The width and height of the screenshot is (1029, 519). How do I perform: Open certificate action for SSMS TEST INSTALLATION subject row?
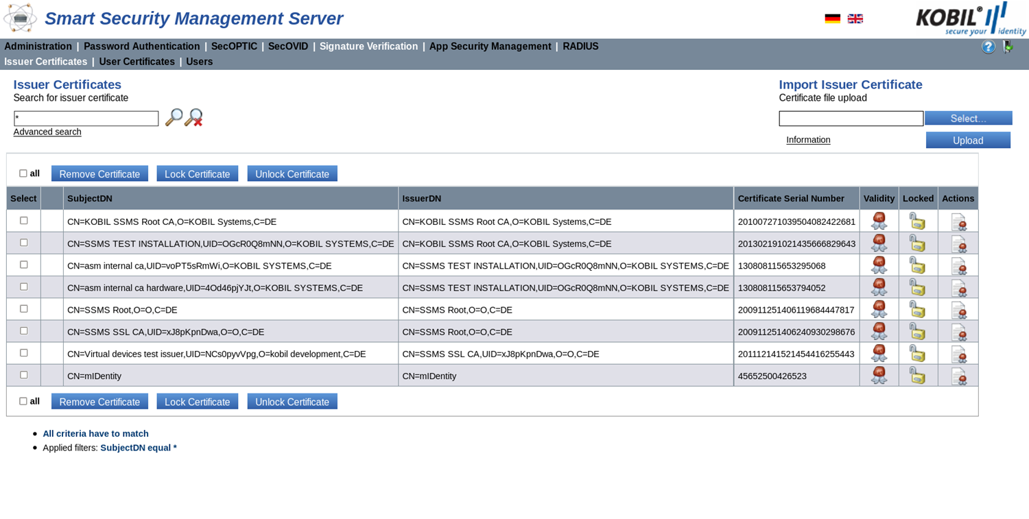958,244
